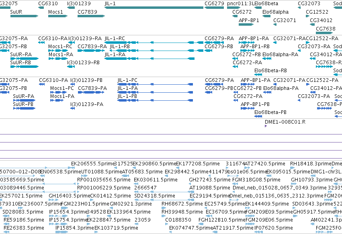
Task: Select the CG6279-RB transcript label
Action: click(x=219, y=47)
